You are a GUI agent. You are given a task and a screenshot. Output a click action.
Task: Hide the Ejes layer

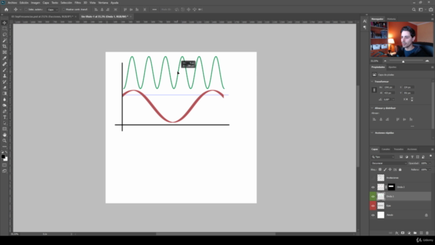[373, 206]
